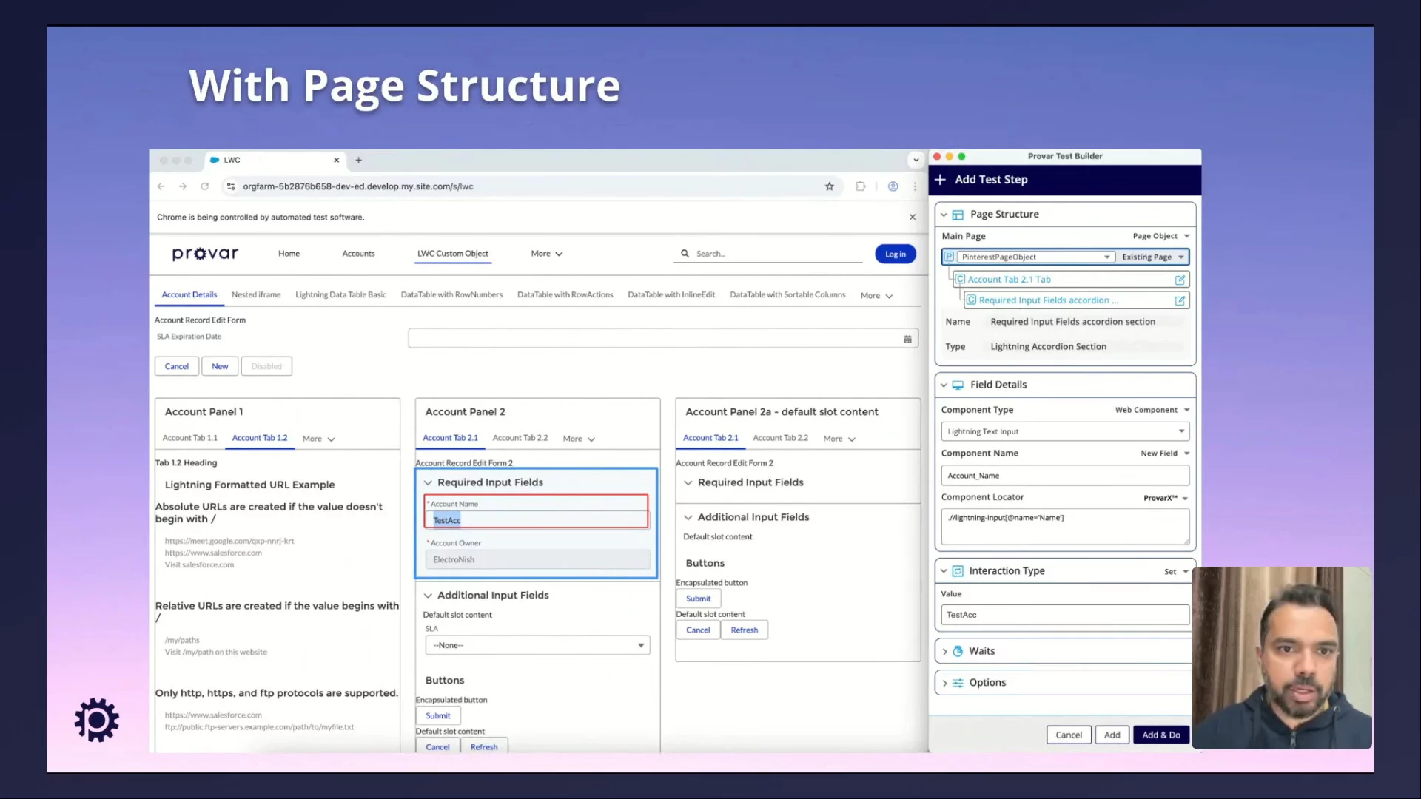1421x799 pixels.
Task: Click the Chrome profile avatar icon
Action: [893, 186]
